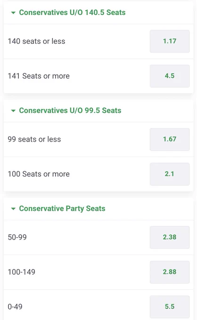The width and height of the screenshot is (197, 320).
Task: Click the Conservative Party Seats heading
Action: (62, 208)
